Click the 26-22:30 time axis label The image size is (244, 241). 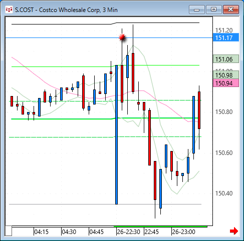tap(128, 232)
